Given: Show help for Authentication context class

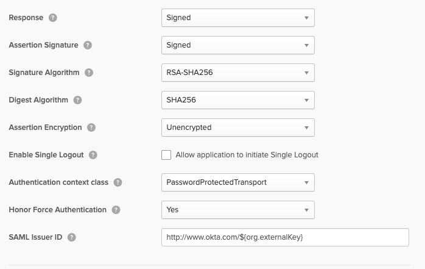Looking at the screenshot, I should tap(118, 182).
